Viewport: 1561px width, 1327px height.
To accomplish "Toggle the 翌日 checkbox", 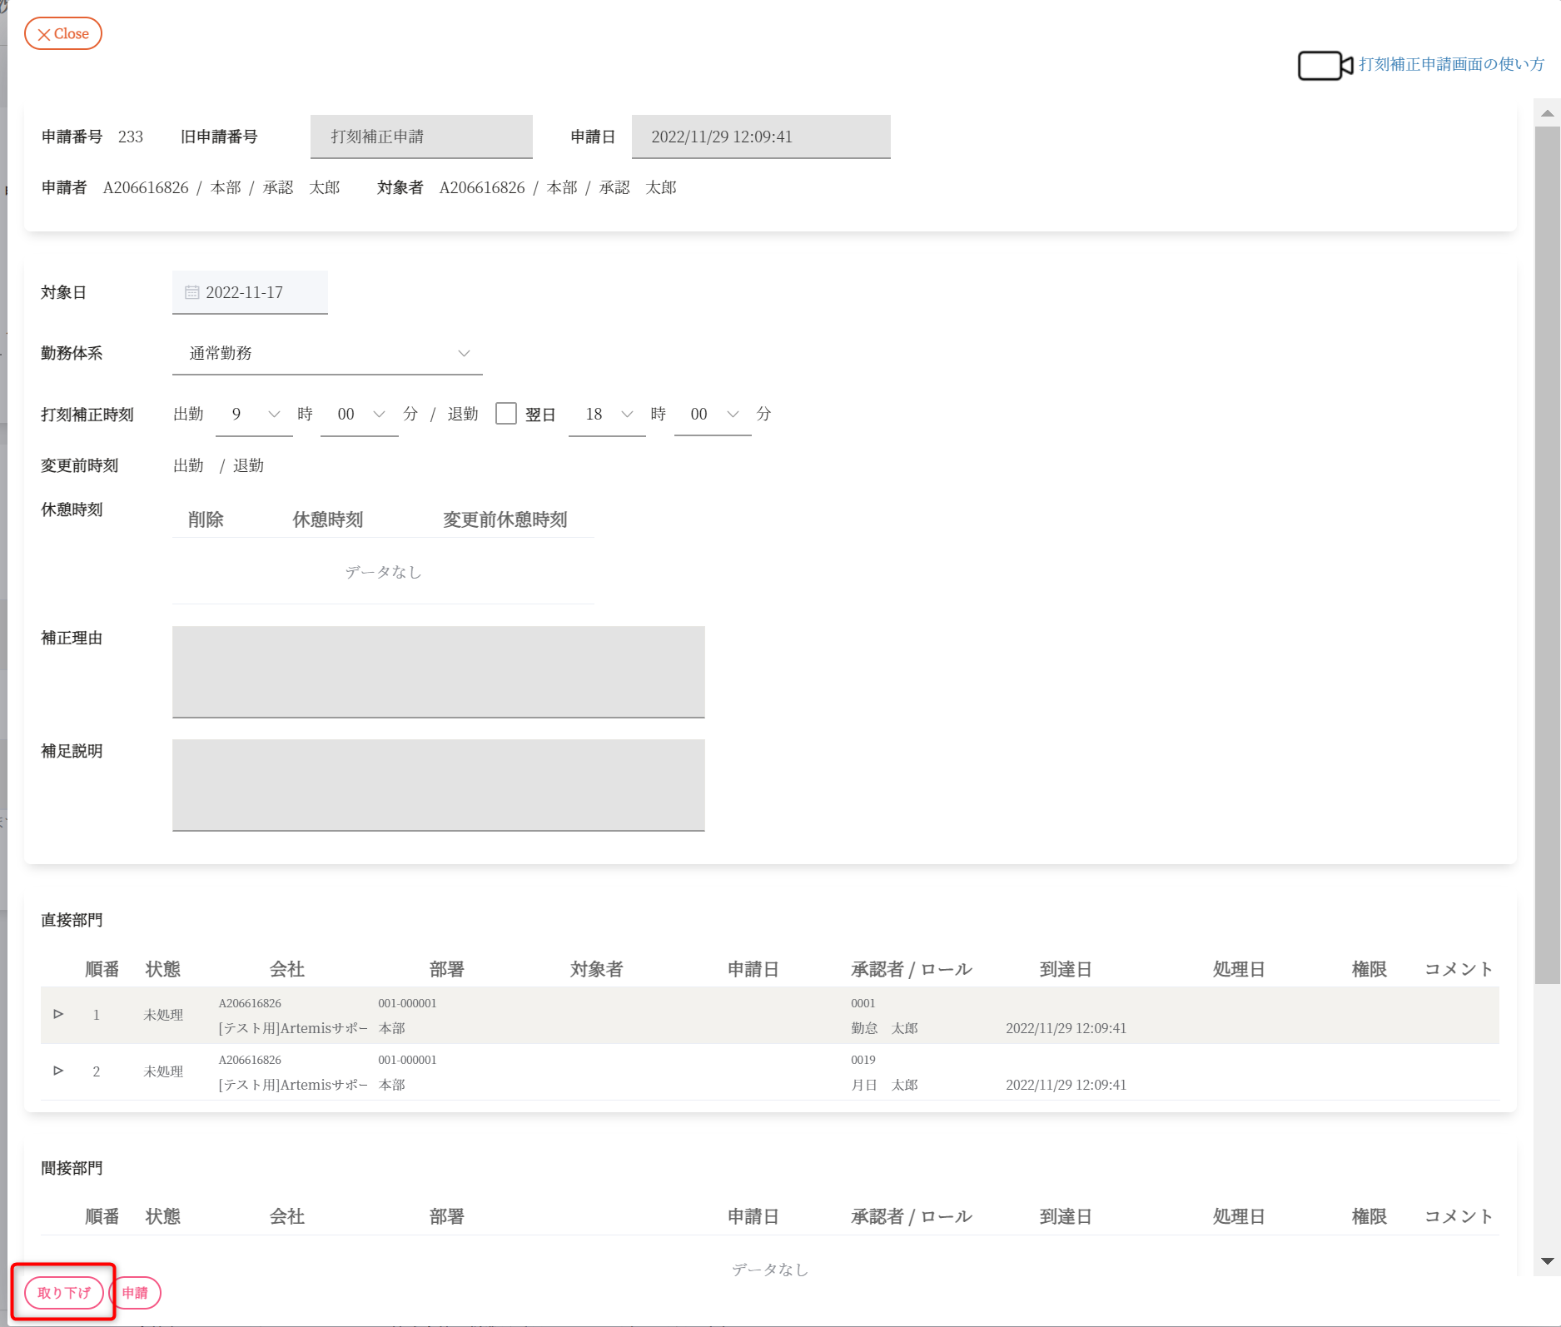I will point(506,414).
